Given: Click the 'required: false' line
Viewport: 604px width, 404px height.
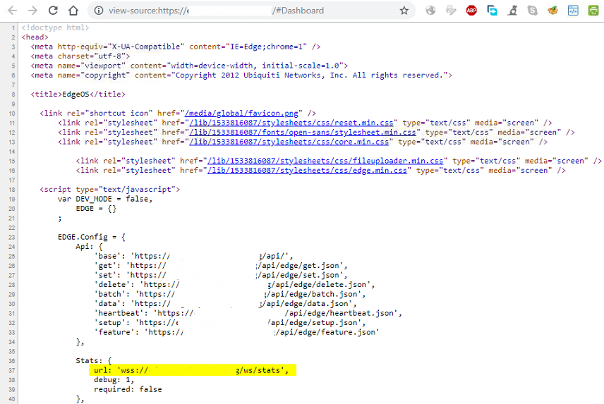Looking at the screenshot, I should coord(128,389).
